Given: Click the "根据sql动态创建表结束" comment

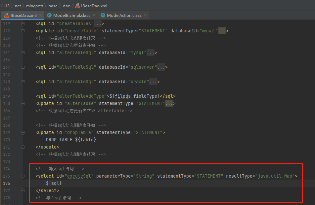Looking at the screenshot, I should pyautogui.click(x=70, y=38).
